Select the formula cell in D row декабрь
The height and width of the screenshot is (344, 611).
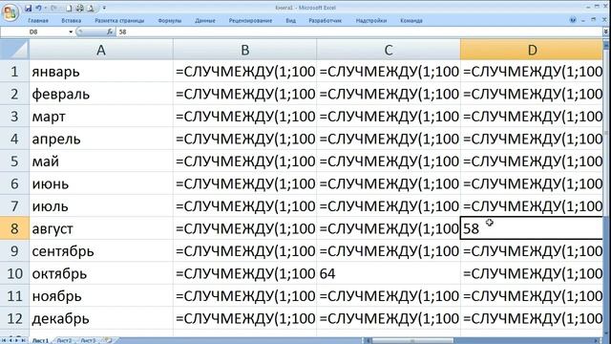[x=532, y=318]
